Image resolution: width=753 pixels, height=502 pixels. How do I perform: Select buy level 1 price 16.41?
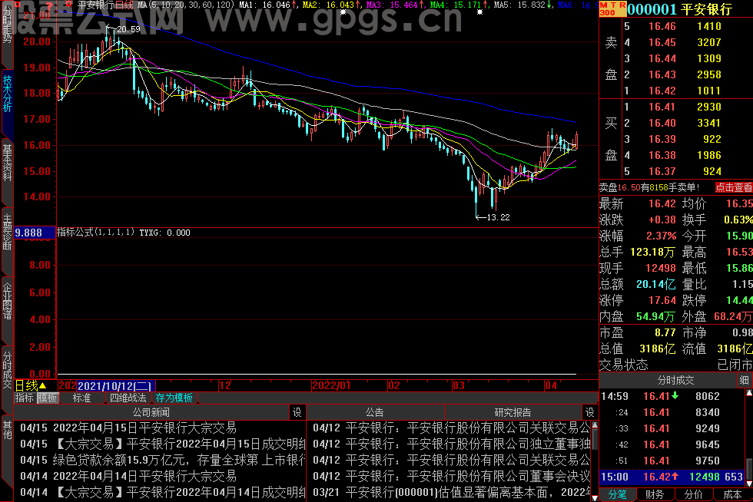click(662, 107)
